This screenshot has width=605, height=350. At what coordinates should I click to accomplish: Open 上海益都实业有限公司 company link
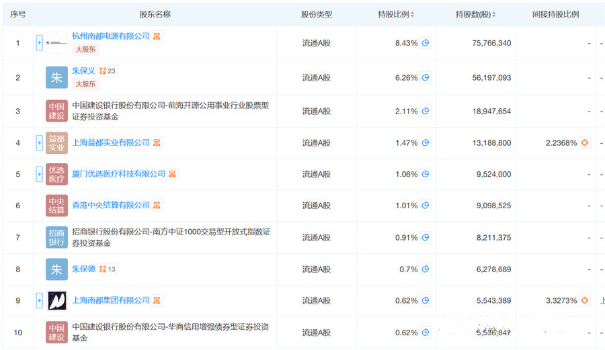111,142
